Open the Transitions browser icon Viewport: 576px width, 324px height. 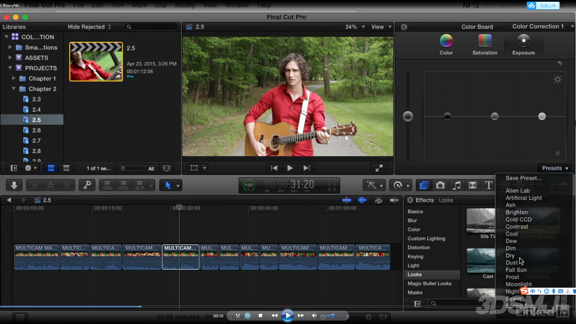coord(473,185)
